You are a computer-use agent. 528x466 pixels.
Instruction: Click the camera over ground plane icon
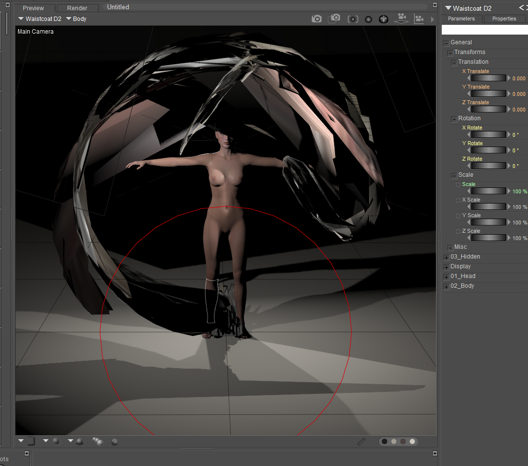401,19
